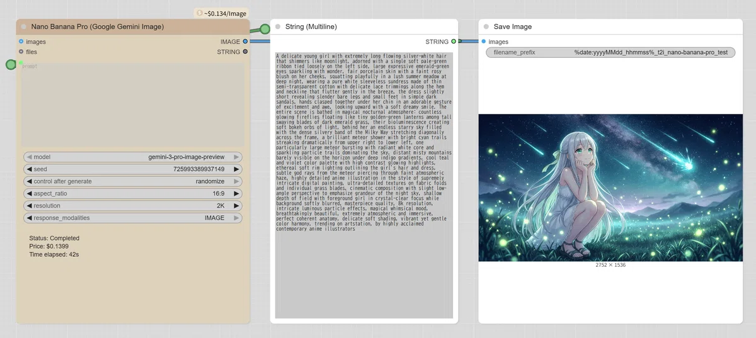Cycle response_modalities forward with right arrow
Screen dimensions: 756x338
tap(237, 218)
